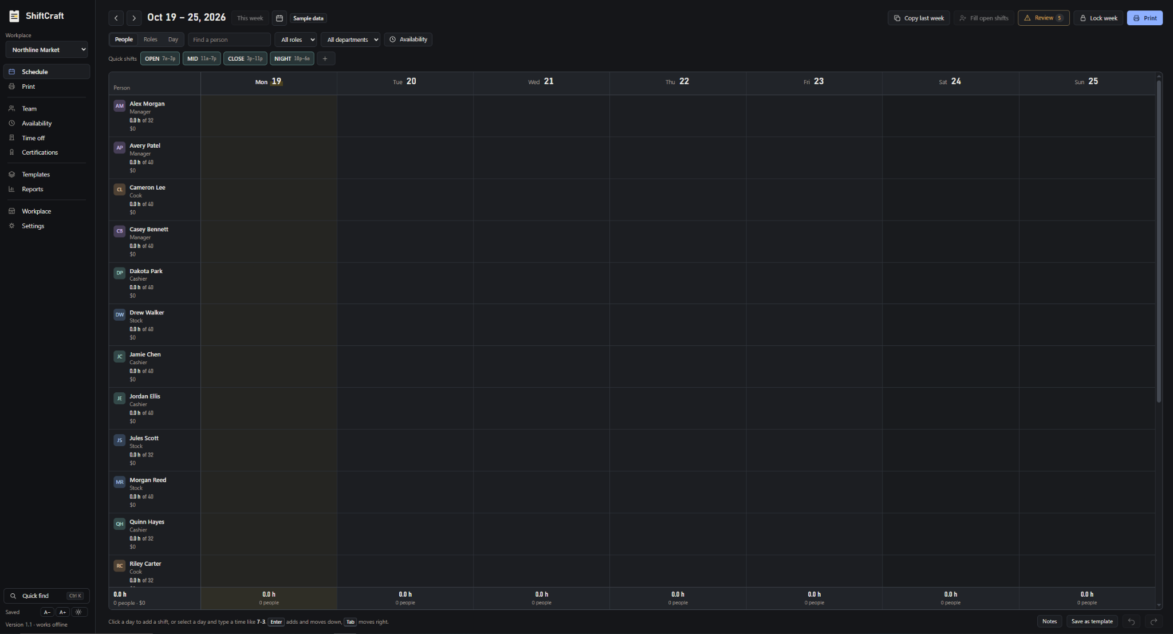
Task: Lock the week
Action: [1099, 18]
